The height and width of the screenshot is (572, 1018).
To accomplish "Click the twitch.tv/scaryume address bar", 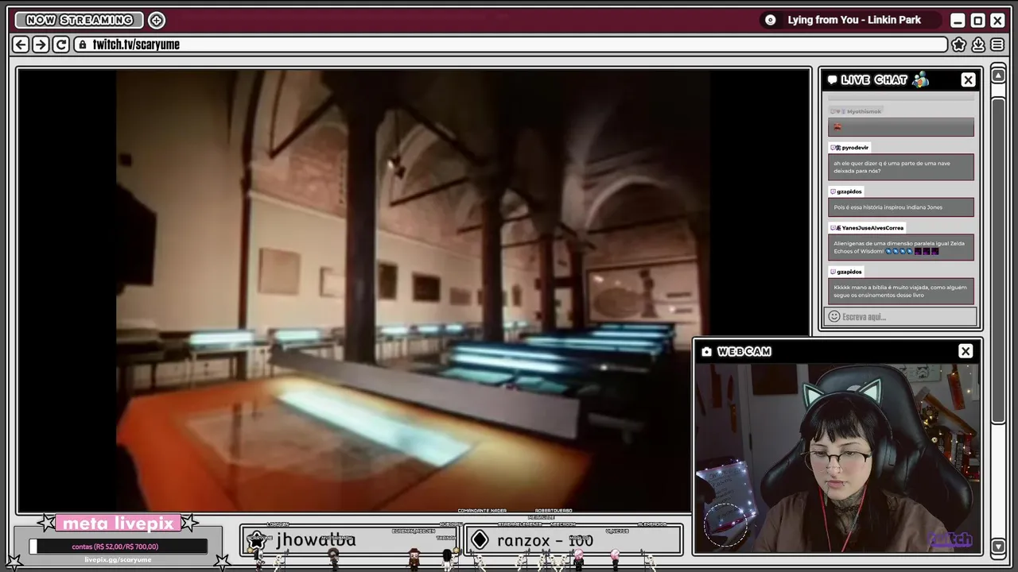I will point(511,44).
